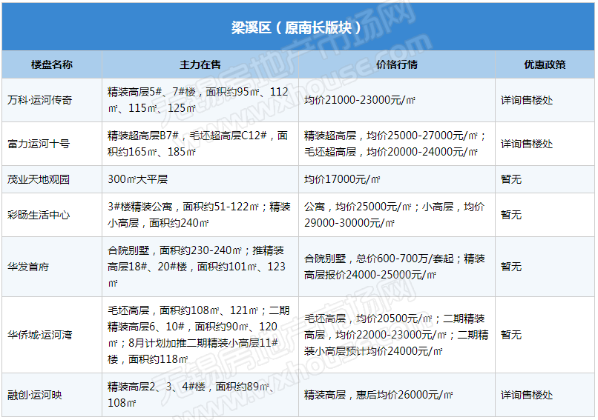Click the 均价17000元/㎡ price cell
The height and width of the screenshot is (420, 598).
tap(343, 179)
